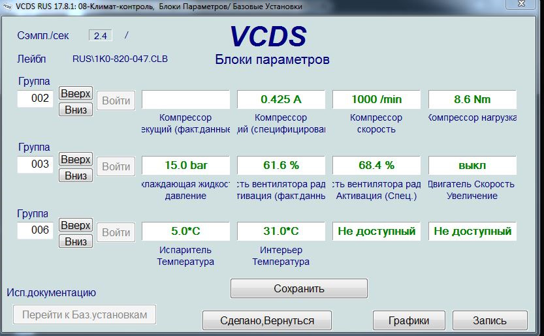Close the VCDS window

(x=520, y=4)
